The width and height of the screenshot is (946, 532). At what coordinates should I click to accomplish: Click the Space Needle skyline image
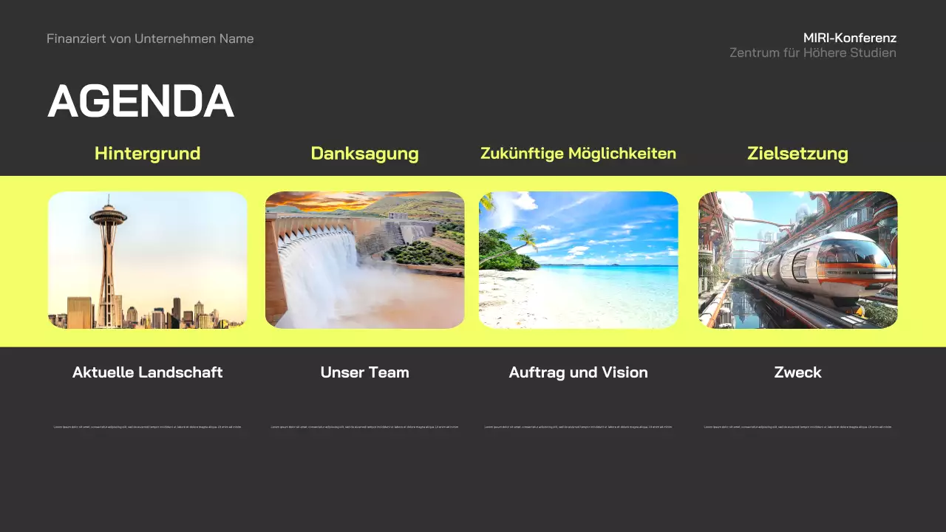click(x=148, y=260)
